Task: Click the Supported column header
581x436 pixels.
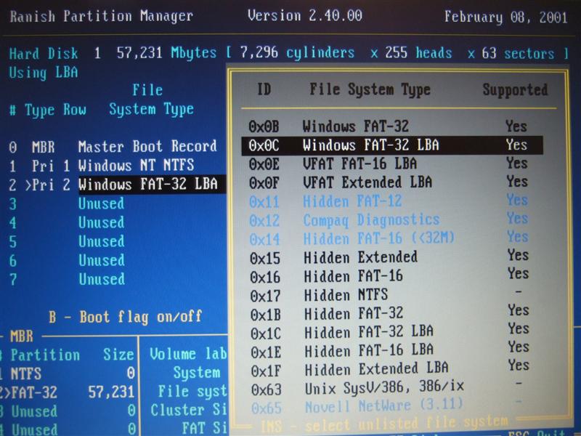Action: point(515,90)
